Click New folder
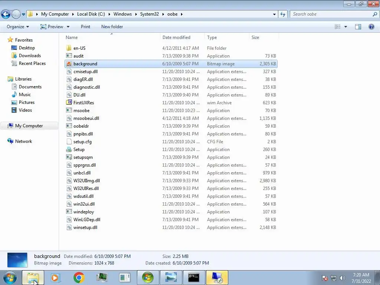The height and width of the screenshot is (285, 380). click(x=112, y=27)
